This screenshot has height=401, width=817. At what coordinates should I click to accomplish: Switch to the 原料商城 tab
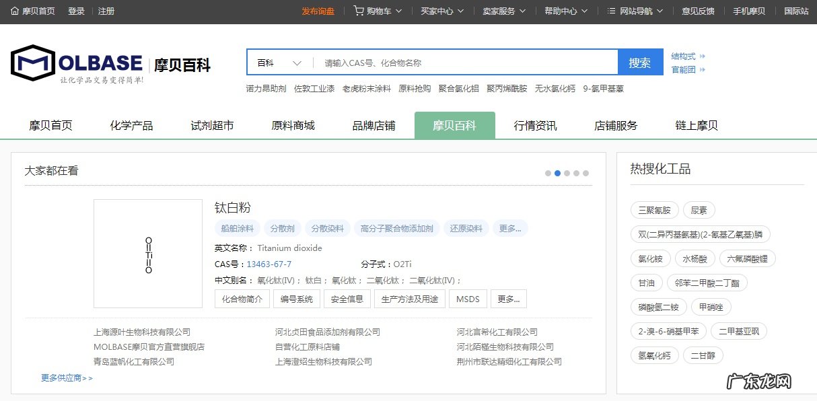point(292,125)
